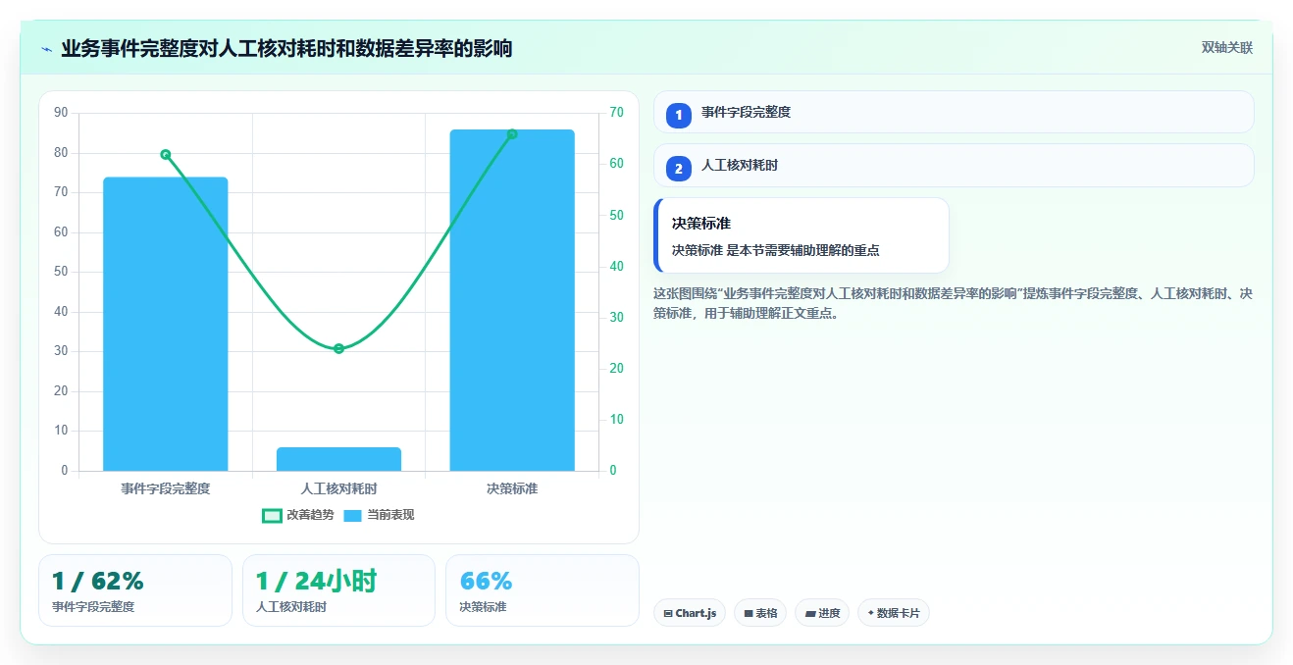1293x665 pixels.
Task: Click the 1 / 24小时 stat card
Action: point(338,590)
